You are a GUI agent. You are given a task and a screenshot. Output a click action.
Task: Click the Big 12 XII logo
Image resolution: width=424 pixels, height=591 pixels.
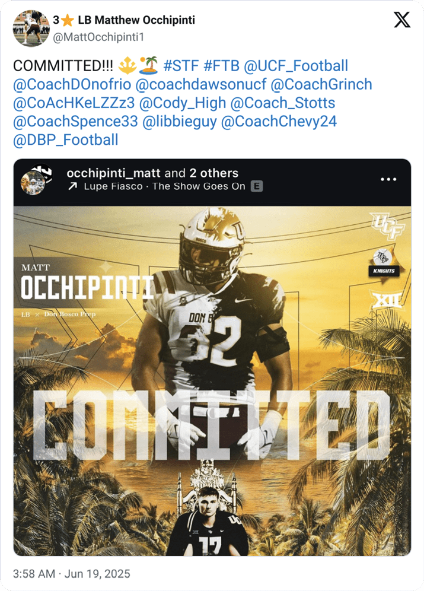(384, 301)
